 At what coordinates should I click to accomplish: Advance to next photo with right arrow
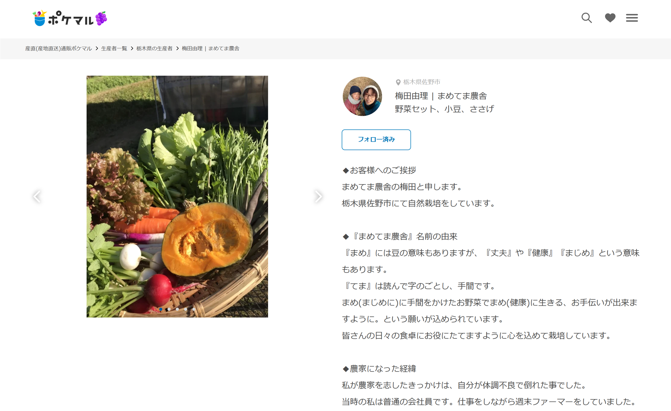(318, 196)
